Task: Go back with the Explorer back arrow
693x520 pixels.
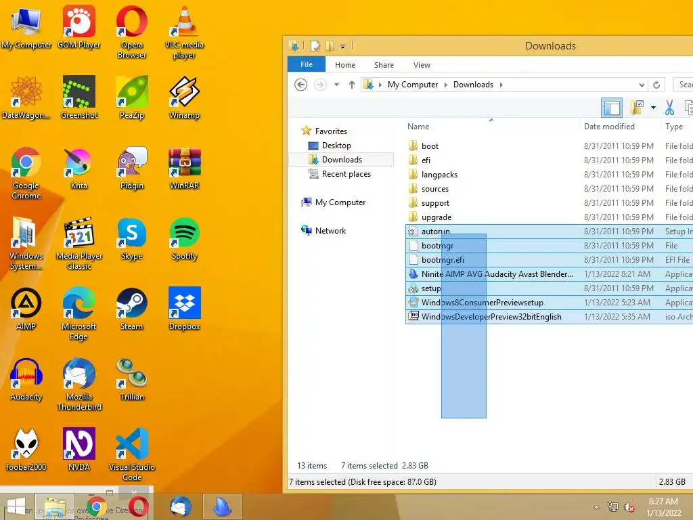Action: (x=301, y=85)
